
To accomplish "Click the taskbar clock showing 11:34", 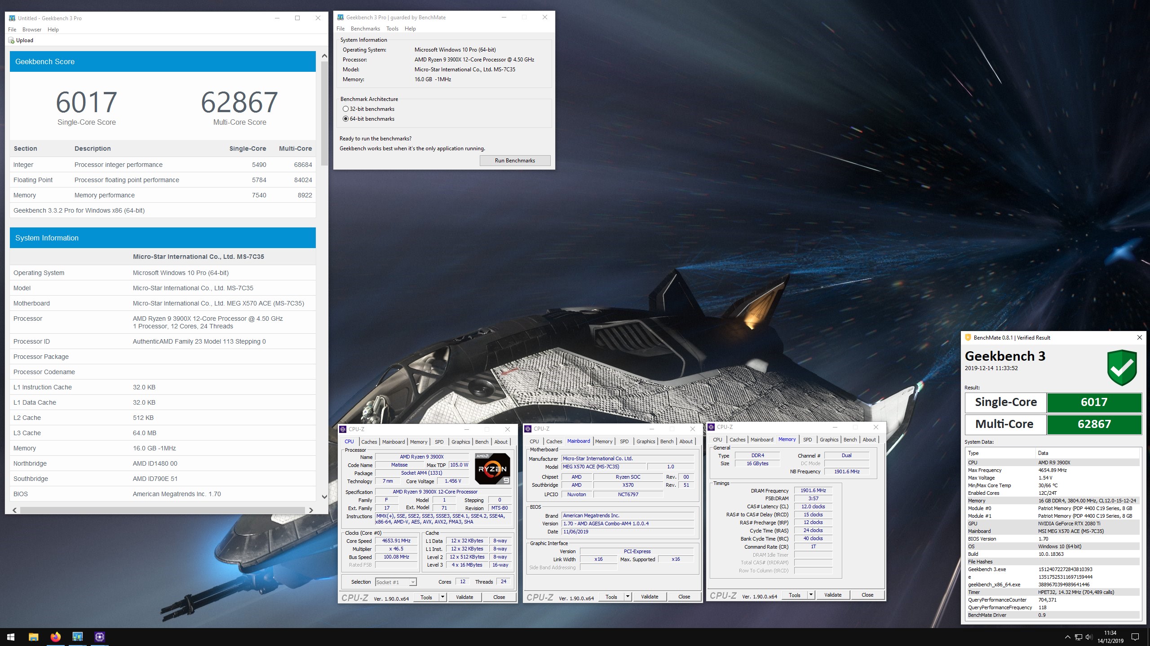I will click(1110, 637).
